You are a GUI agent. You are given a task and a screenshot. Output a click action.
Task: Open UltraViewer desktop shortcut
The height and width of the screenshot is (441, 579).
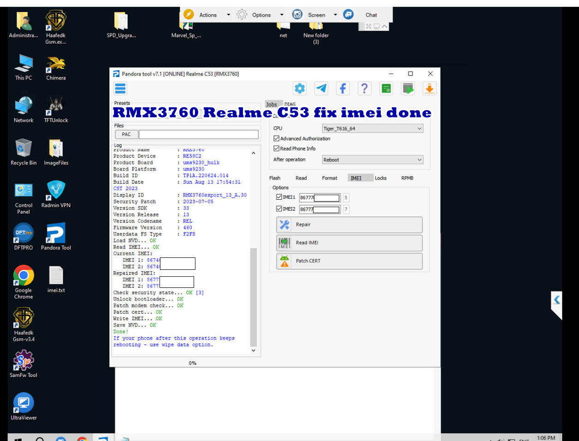tap(24, 406)
